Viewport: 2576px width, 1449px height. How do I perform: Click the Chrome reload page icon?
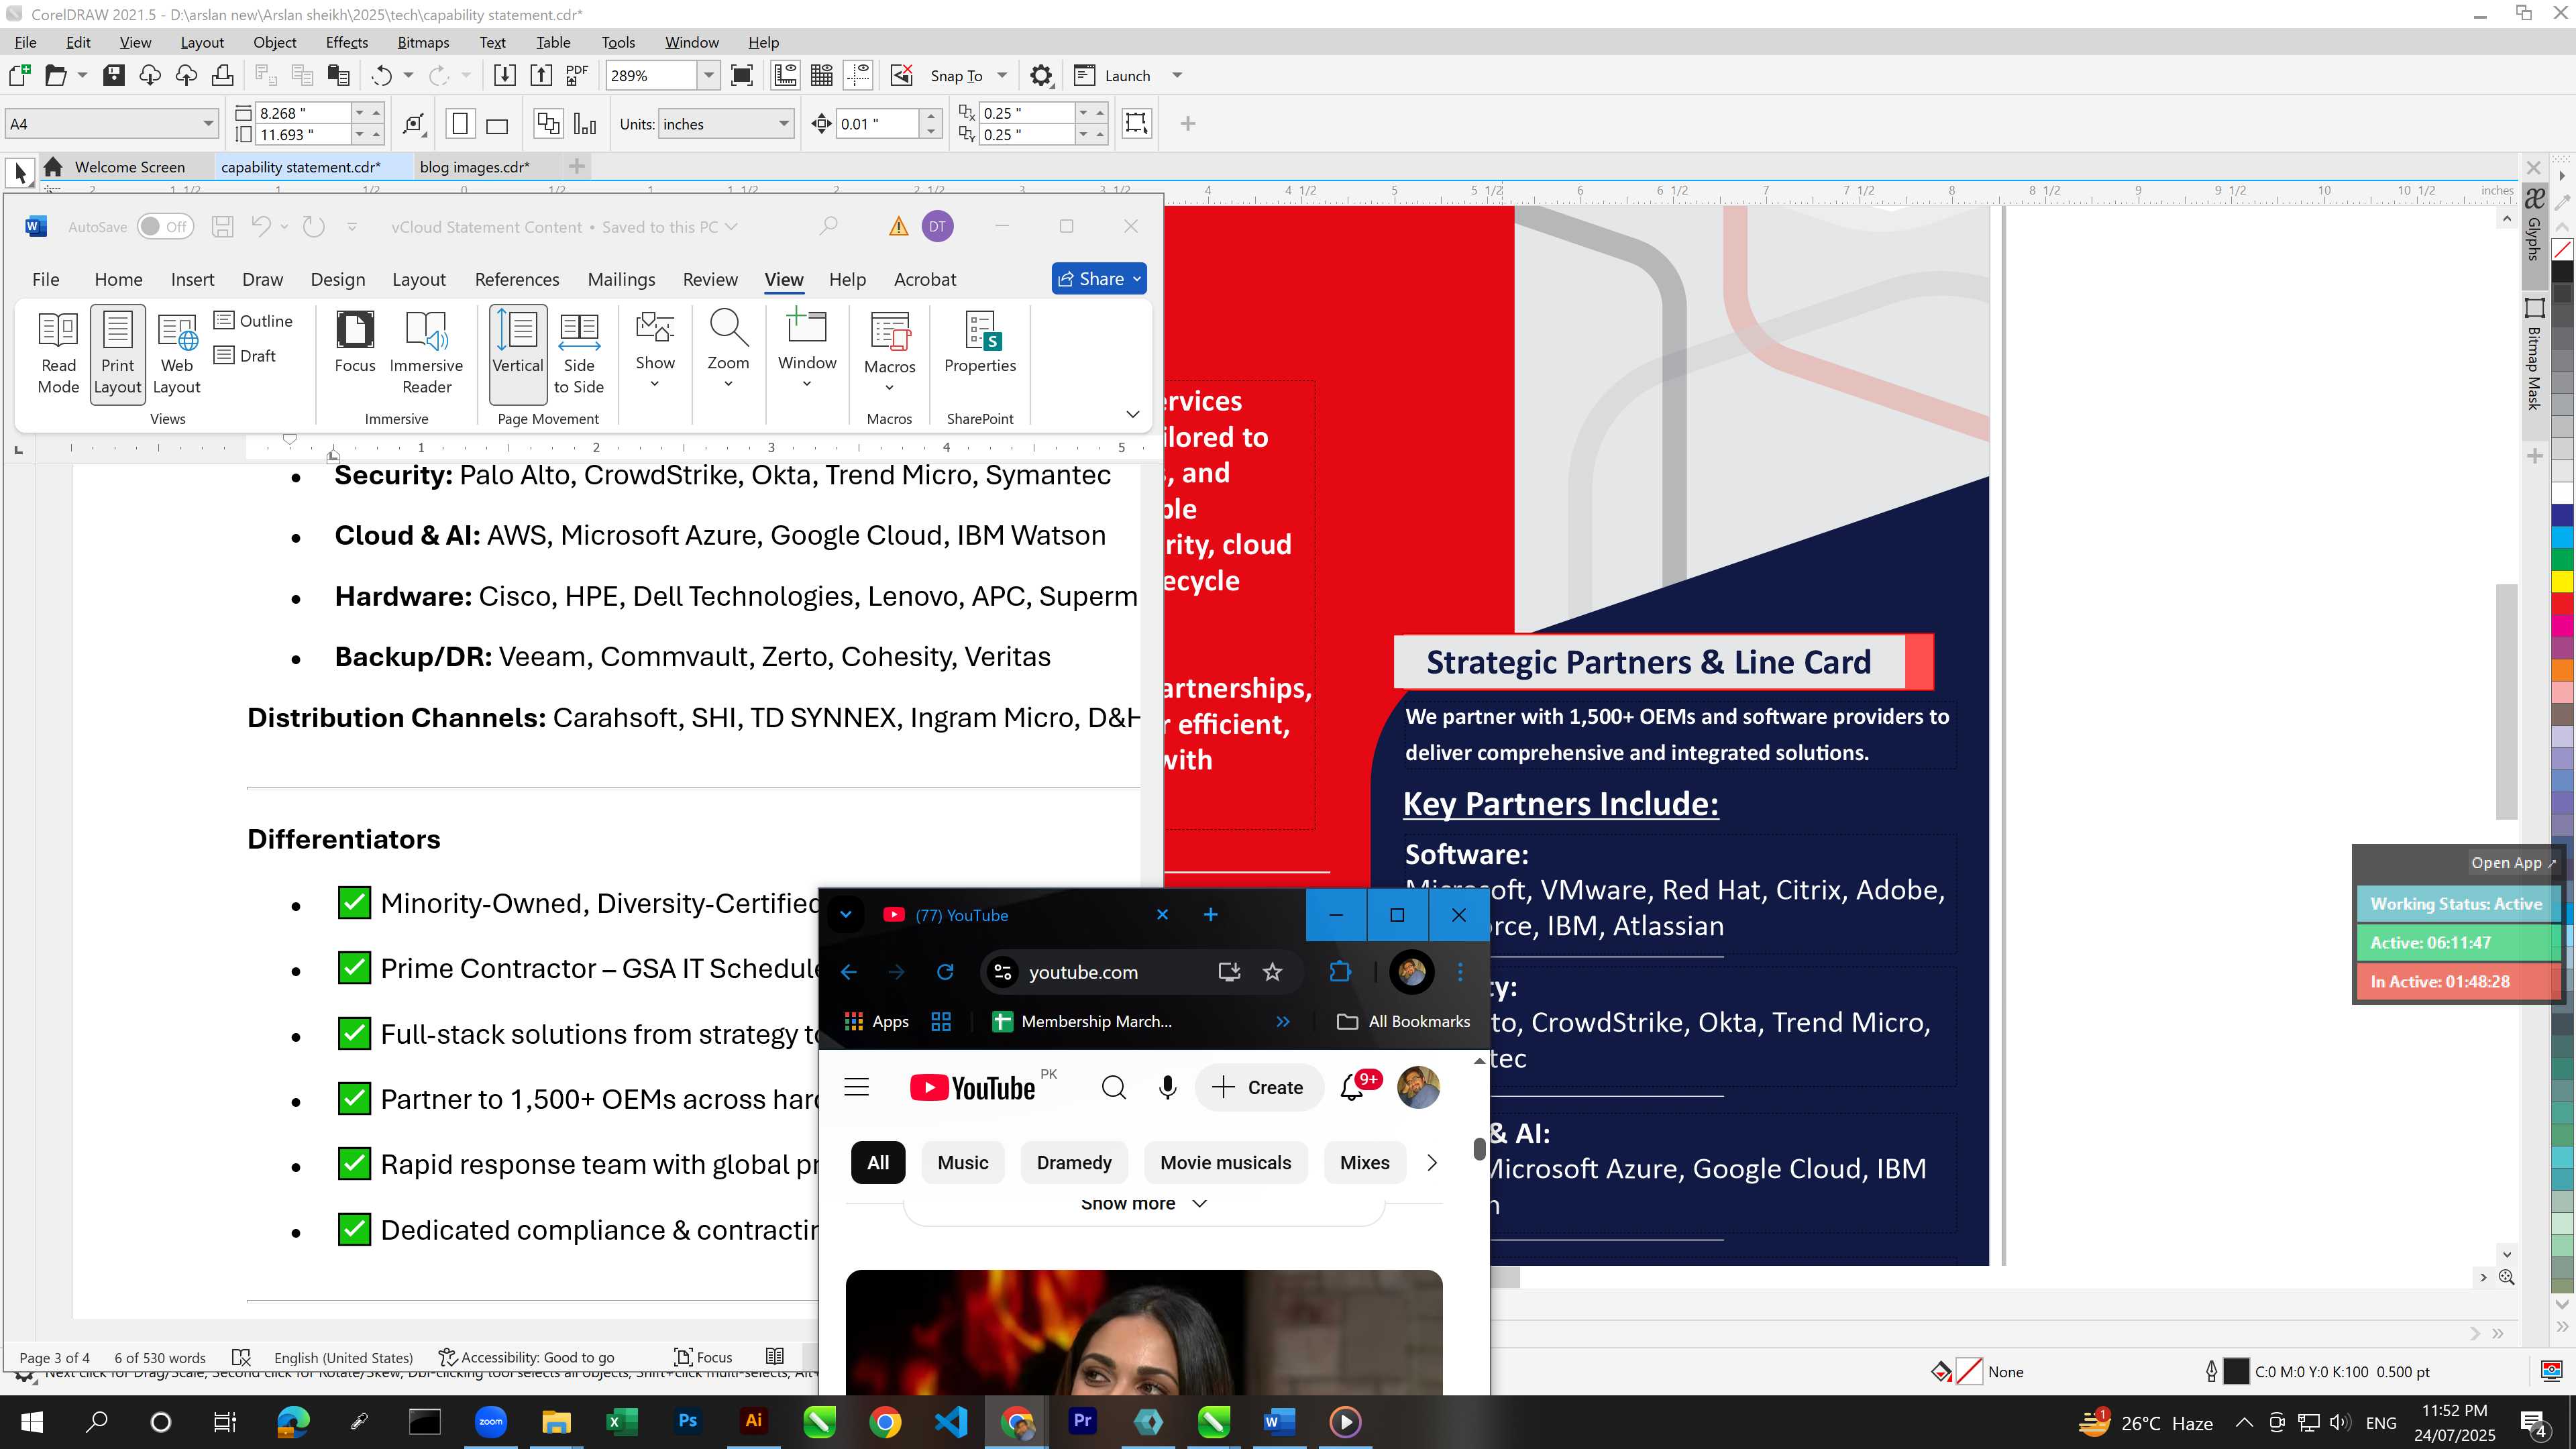tap(945, 972)
